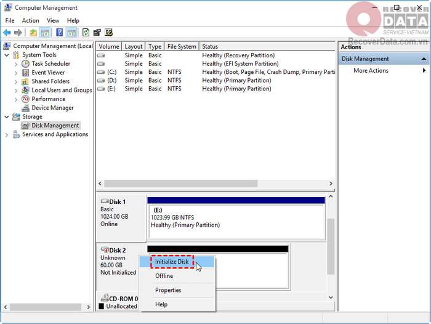Click the green Refresh toolbar icon
This screenshot has height=324, width=431.
tap(86, 33)
